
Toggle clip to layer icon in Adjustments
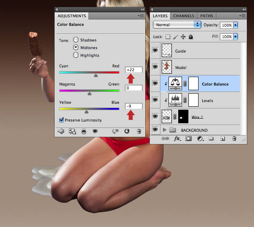pyautogui.click(x=84, y=131)
